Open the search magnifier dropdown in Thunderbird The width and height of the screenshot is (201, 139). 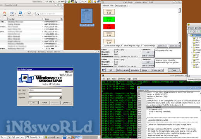point(38,14)
